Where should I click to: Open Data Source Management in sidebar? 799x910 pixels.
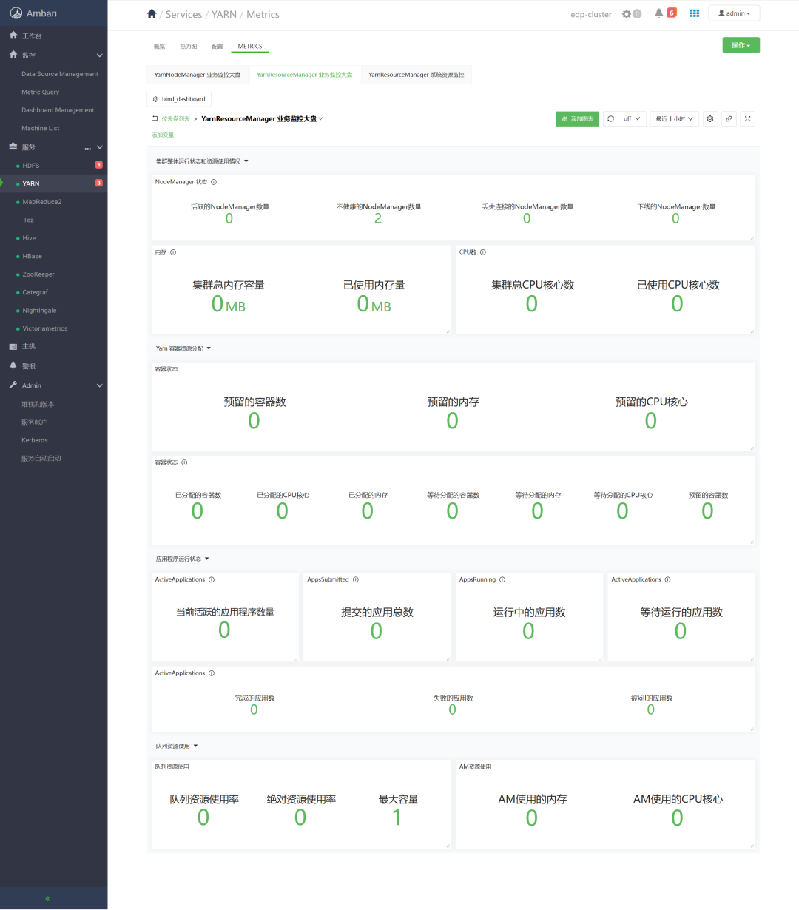coord(60,74)
